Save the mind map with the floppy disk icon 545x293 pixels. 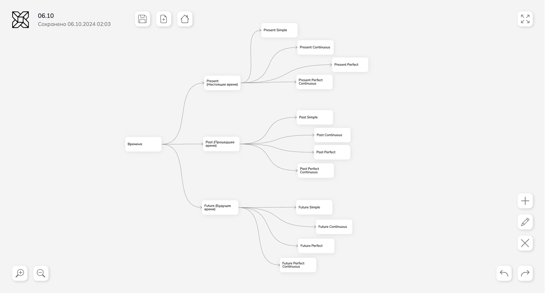click(x=142, y=19)
